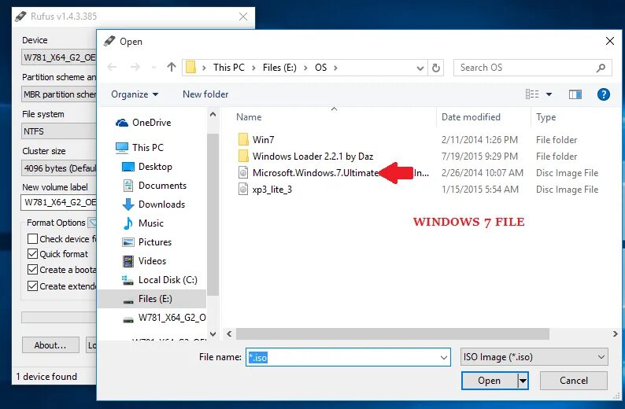This screenshot has height=409, width=625.
Task: Expand view options dropdown arrow
Action: (549, 94)
